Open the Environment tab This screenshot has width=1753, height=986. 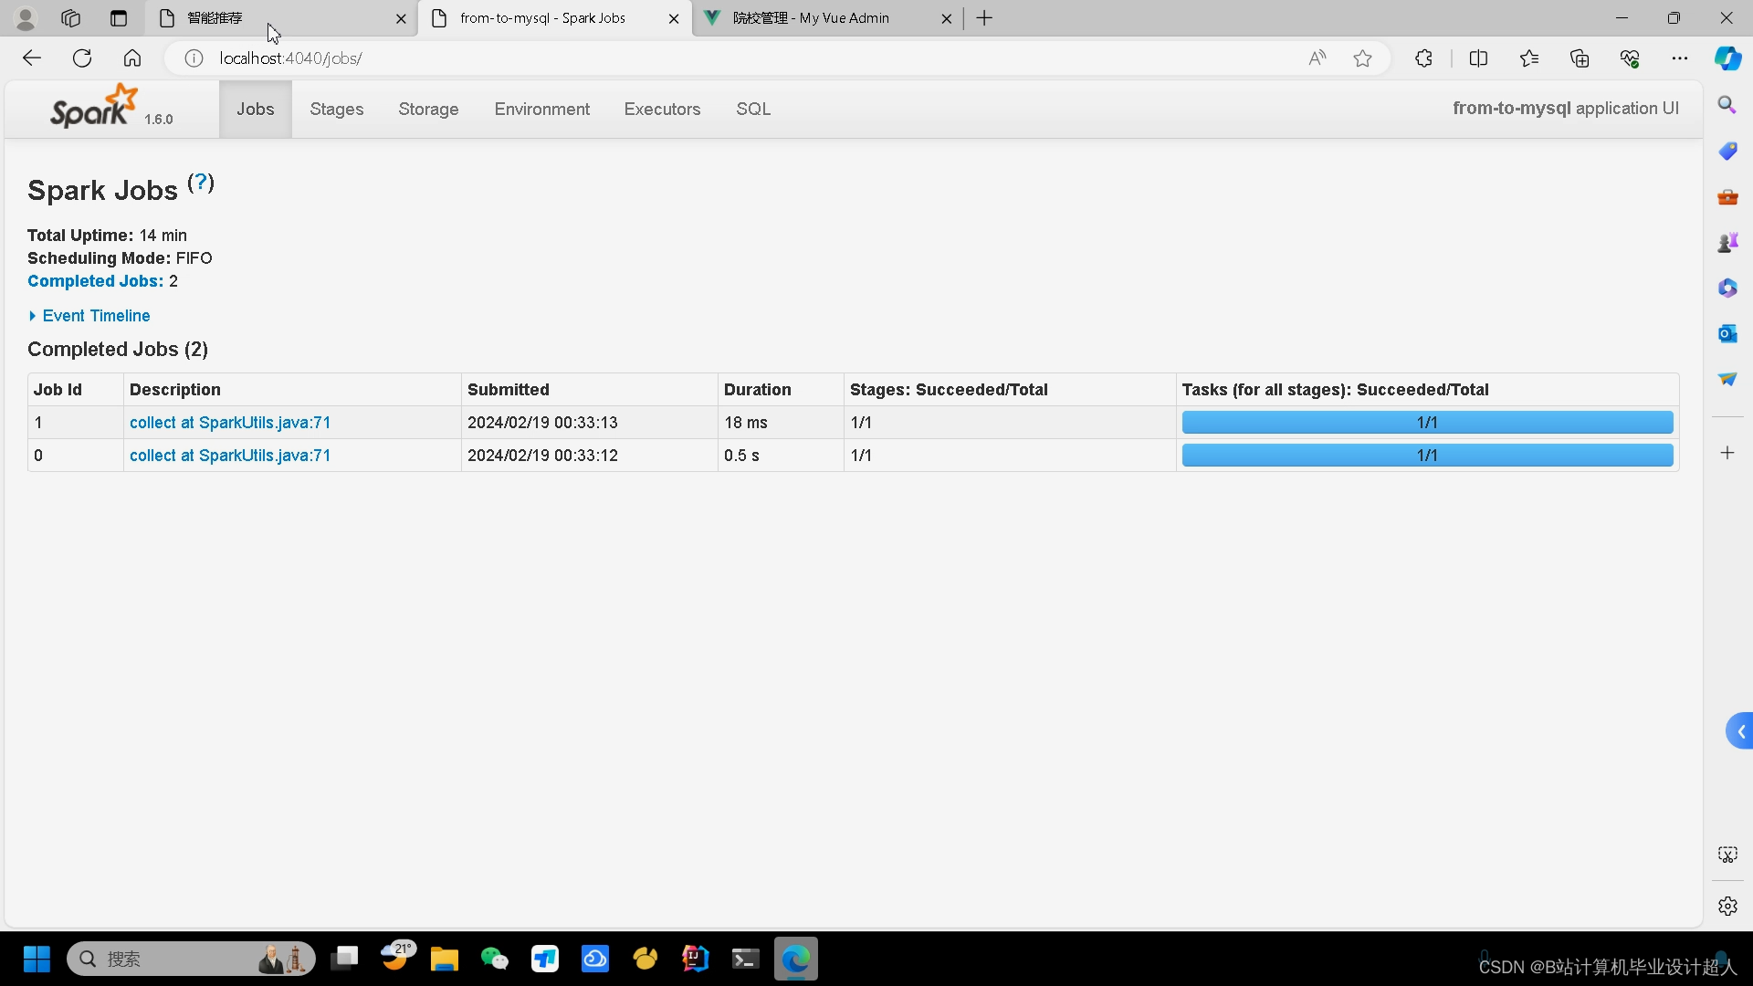coord(542,109)
